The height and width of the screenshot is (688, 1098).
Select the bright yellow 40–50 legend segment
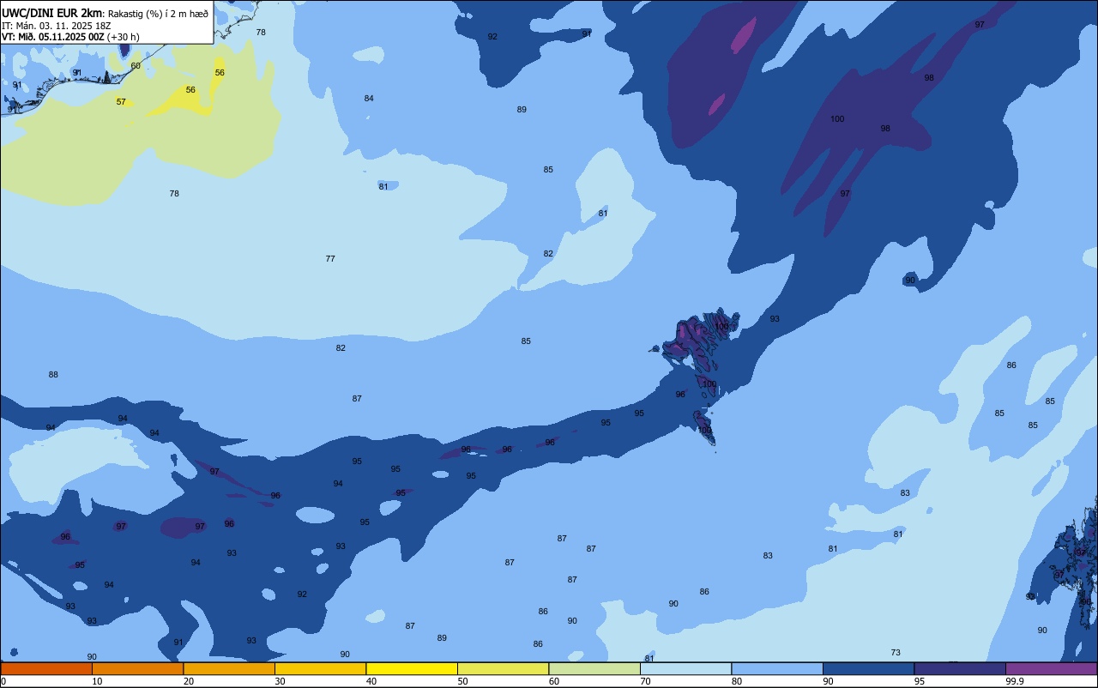click(x=412, y=668)
